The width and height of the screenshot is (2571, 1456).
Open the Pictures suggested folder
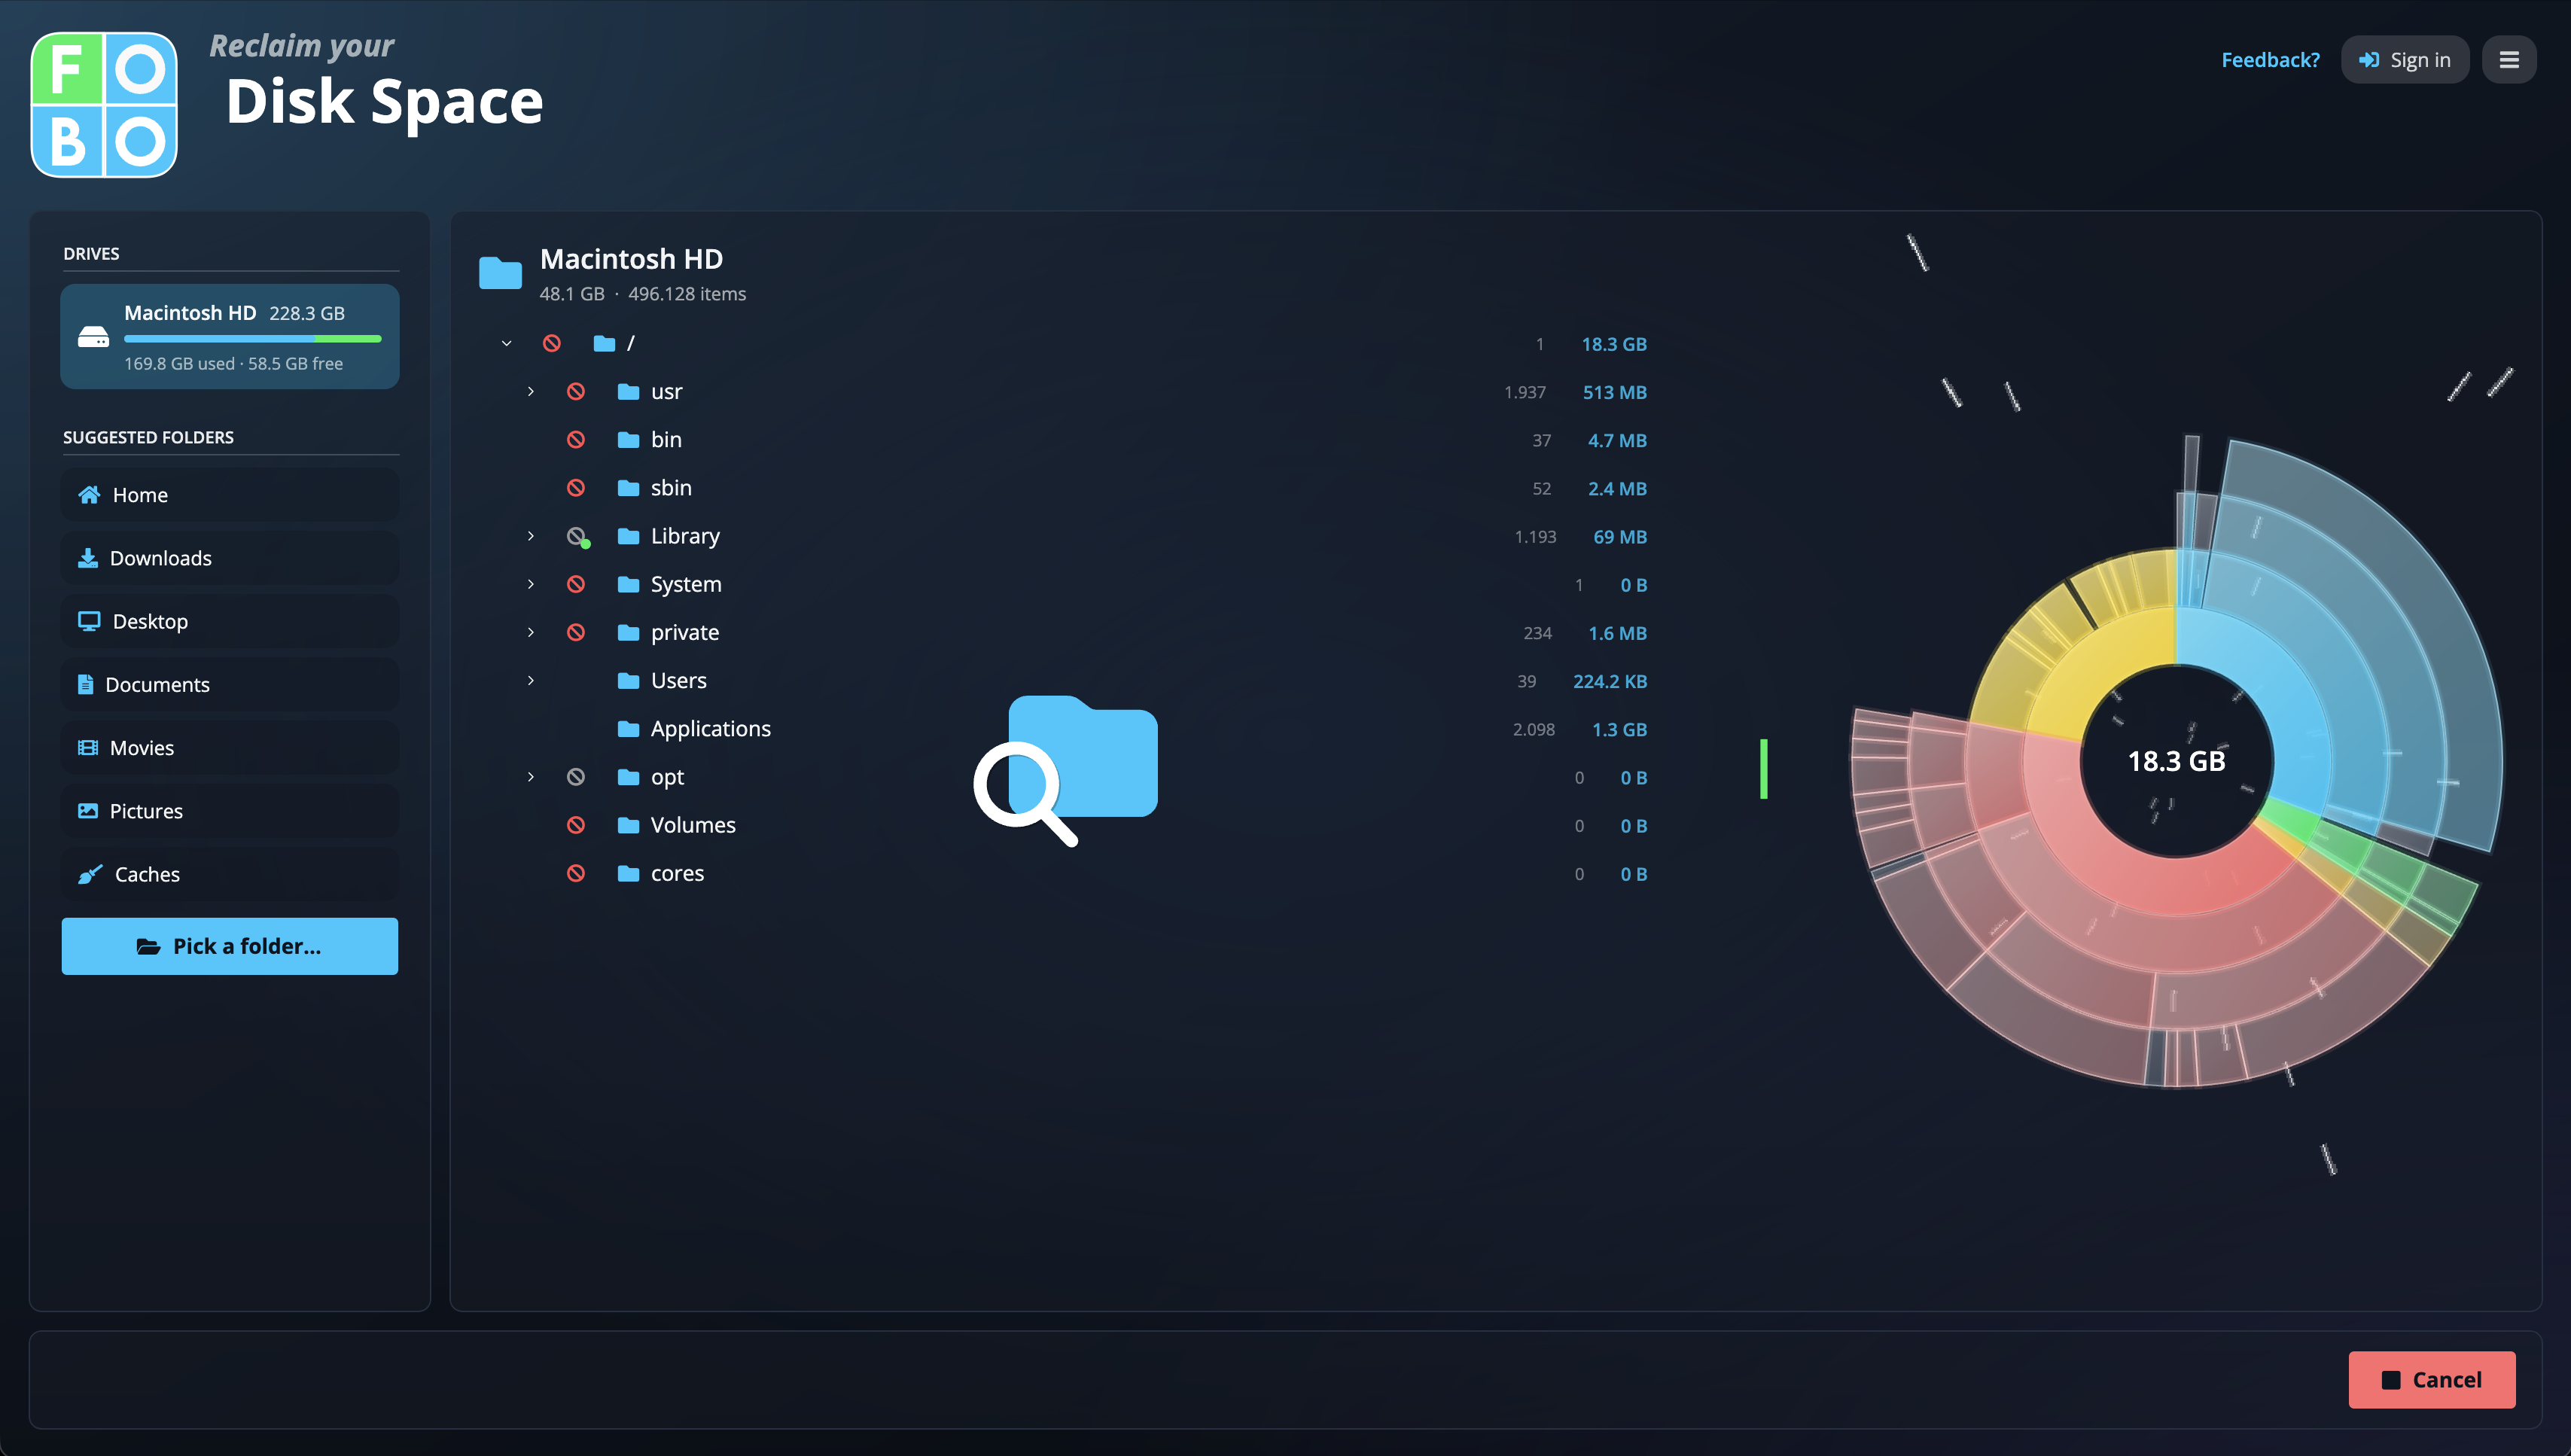click(x=230, y=811)
